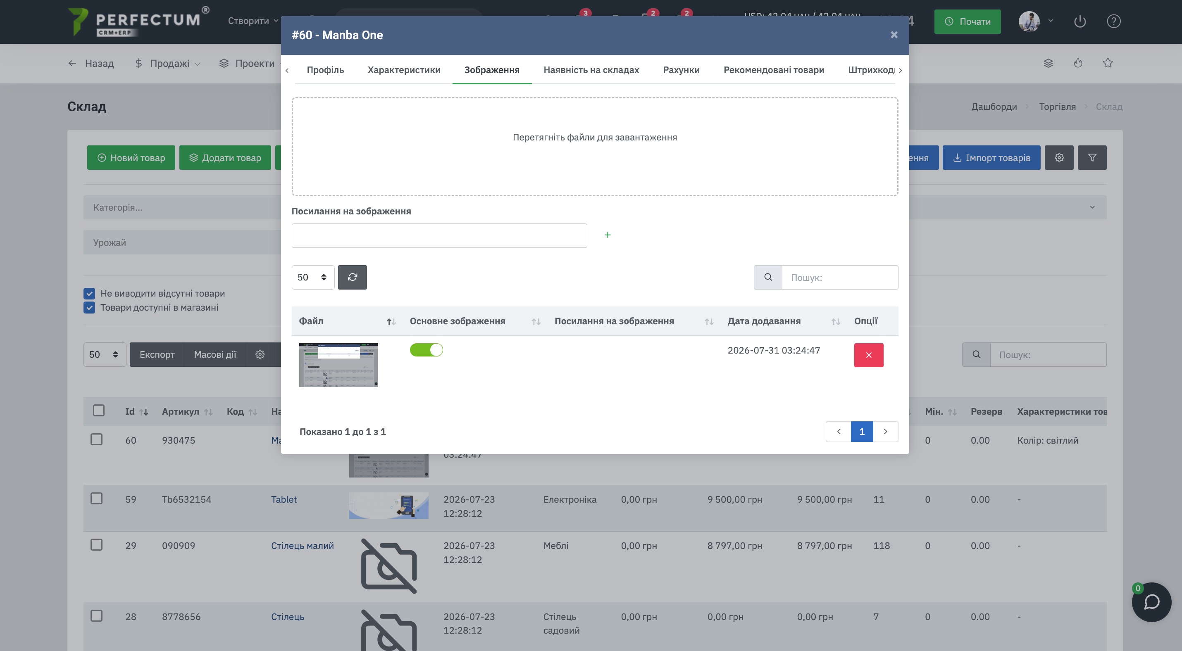The width and height of the screenshot is (1182, 651).
Task: Toggle the filter funnel button
Action: pyautogui.click(x=1092, y=158)
